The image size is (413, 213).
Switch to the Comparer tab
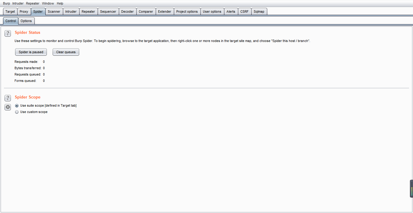146,11
